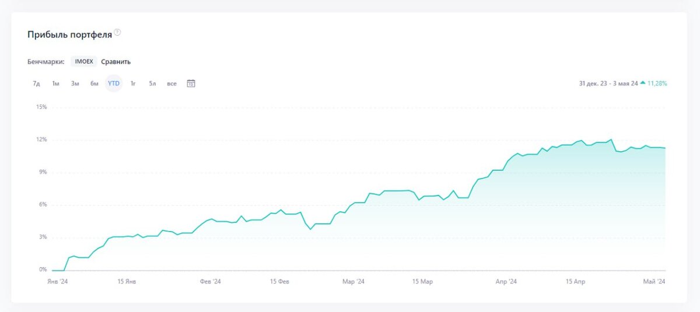
Task: Select the 7д period tab
Action: coord(36,83)
